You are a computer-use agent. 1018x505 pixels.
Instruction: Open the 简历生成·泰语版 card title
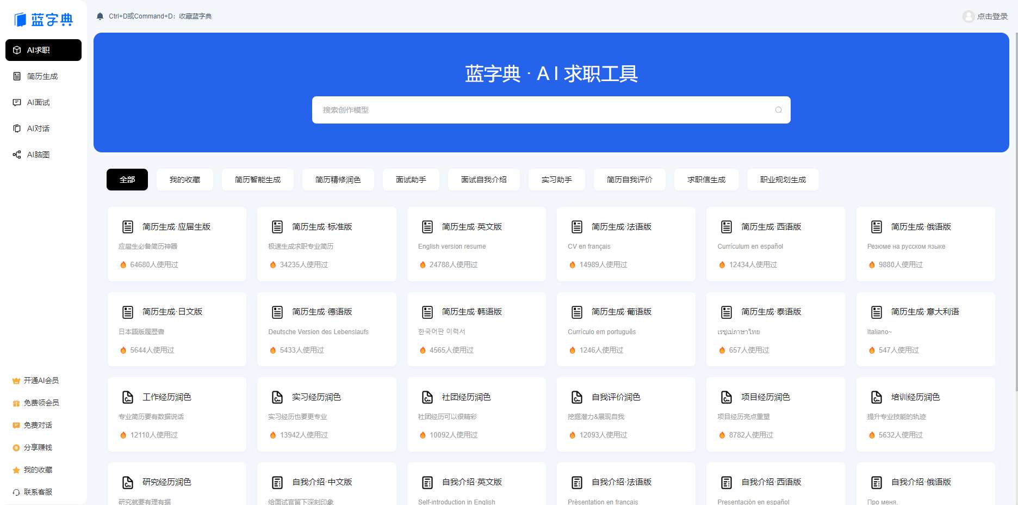coord(771,312)
